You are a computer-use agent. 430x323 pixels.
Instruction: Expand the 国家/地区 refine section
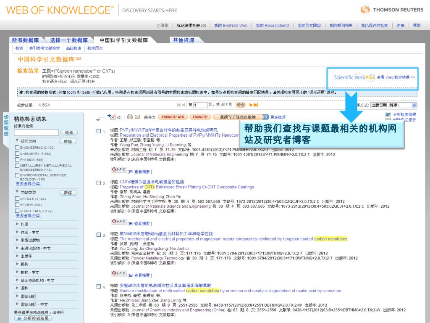coord(17,297)
